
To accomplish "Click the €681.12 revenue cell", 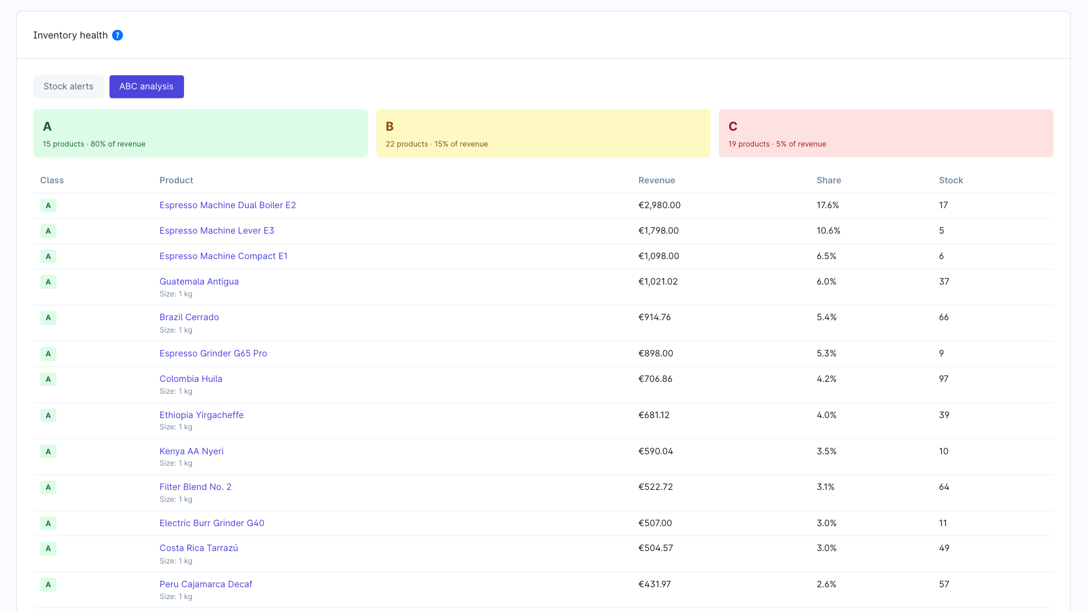I will tap(654, 415).
